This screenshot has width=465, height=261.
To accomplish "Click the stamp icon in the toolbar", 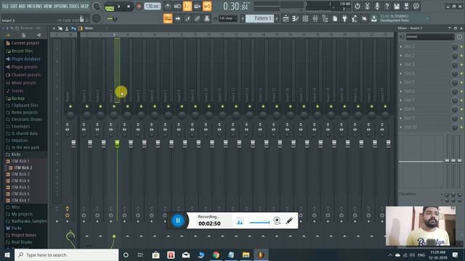I will pyautogui.click(x=207, y=19).
